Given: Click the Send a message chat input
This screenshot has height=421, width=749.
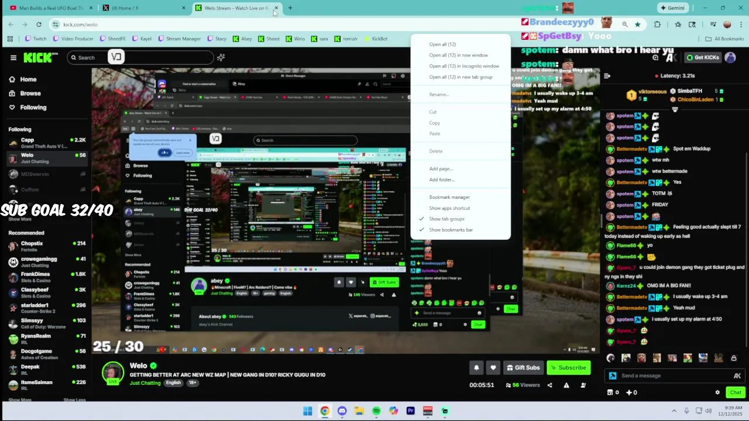Looking at the screenshot, I should tap(676, 376).
